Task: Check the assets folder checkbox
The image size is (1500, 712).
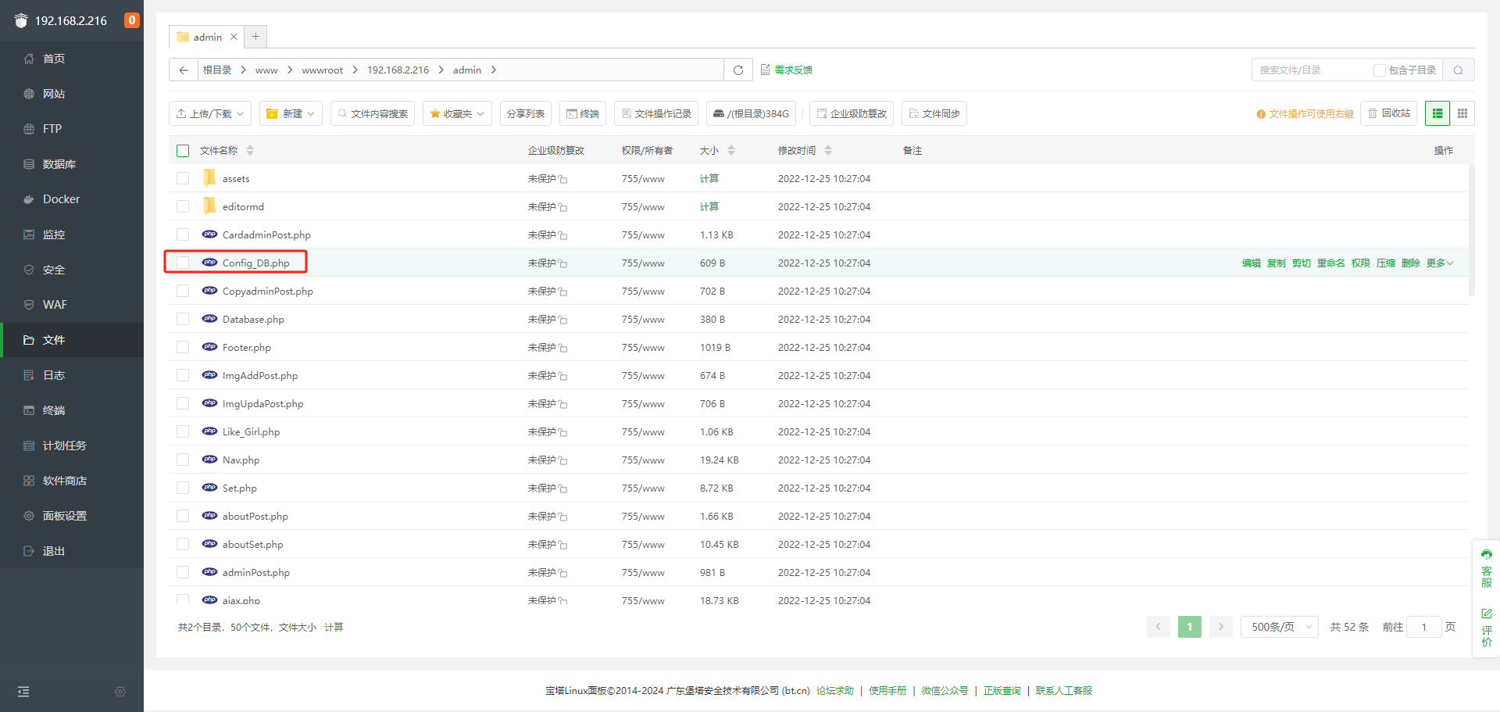Action: pyautogui.click(x=183, y=178)
